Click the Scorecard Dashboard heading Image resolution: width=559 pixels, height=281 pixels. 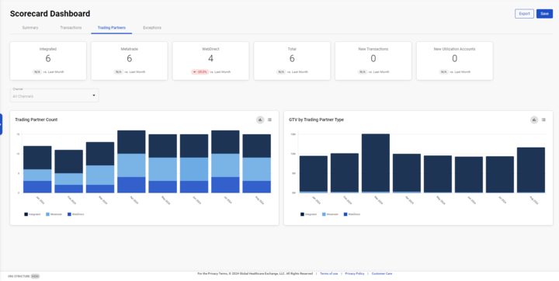50,13
